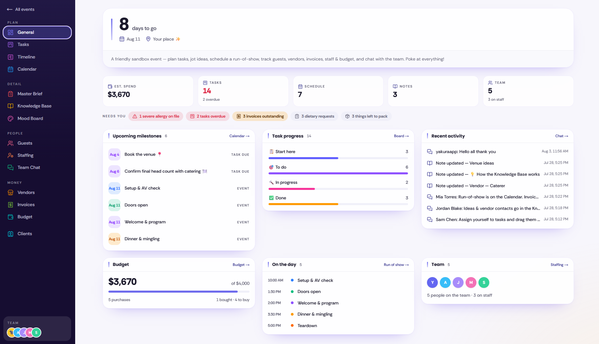Open the Board link in Task progress
599x344 pixels.
(401, 136)
